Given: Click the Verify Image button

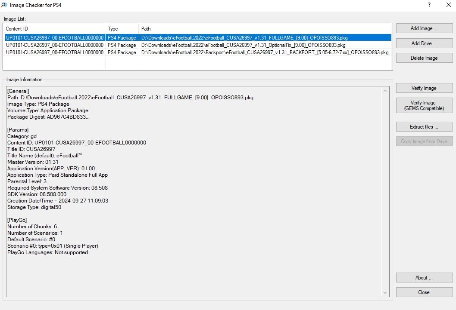Looking at the screenshot, I should 424,88.
